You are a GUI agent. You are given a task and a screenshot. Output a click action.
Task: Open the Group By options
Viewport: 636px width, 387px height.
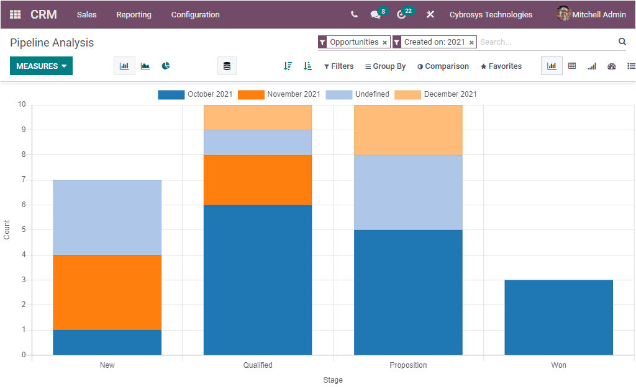point(385,66)
